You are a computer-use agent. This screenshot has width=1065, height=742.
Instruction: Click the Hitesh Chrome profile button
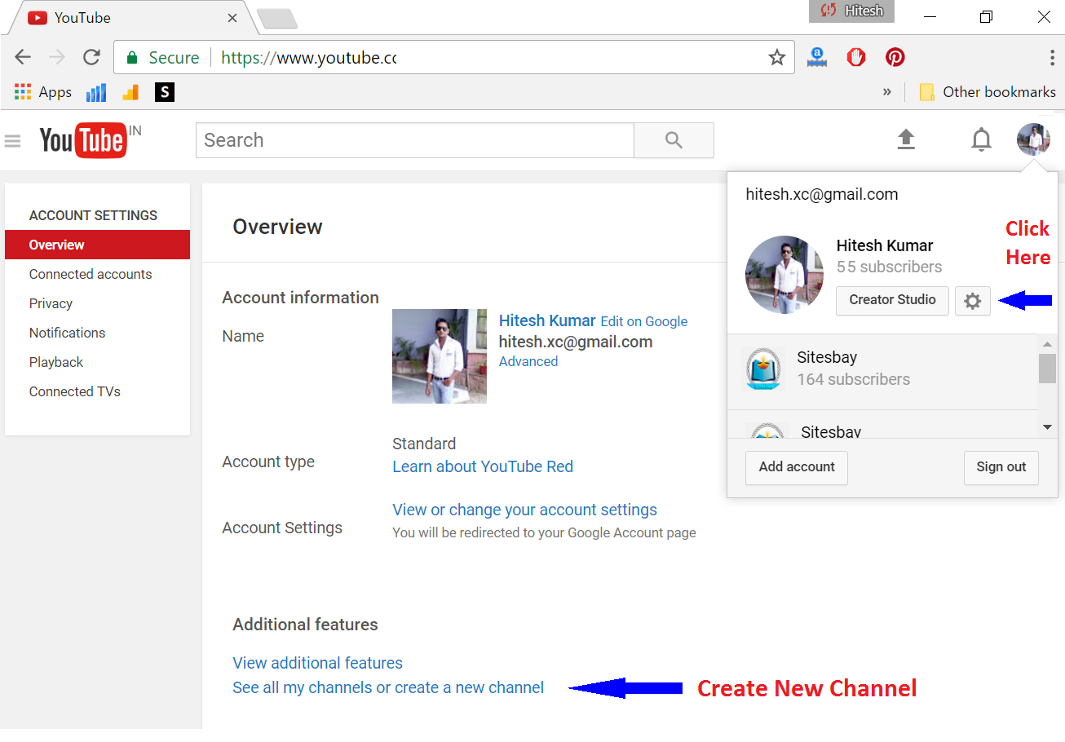point(851,11)
